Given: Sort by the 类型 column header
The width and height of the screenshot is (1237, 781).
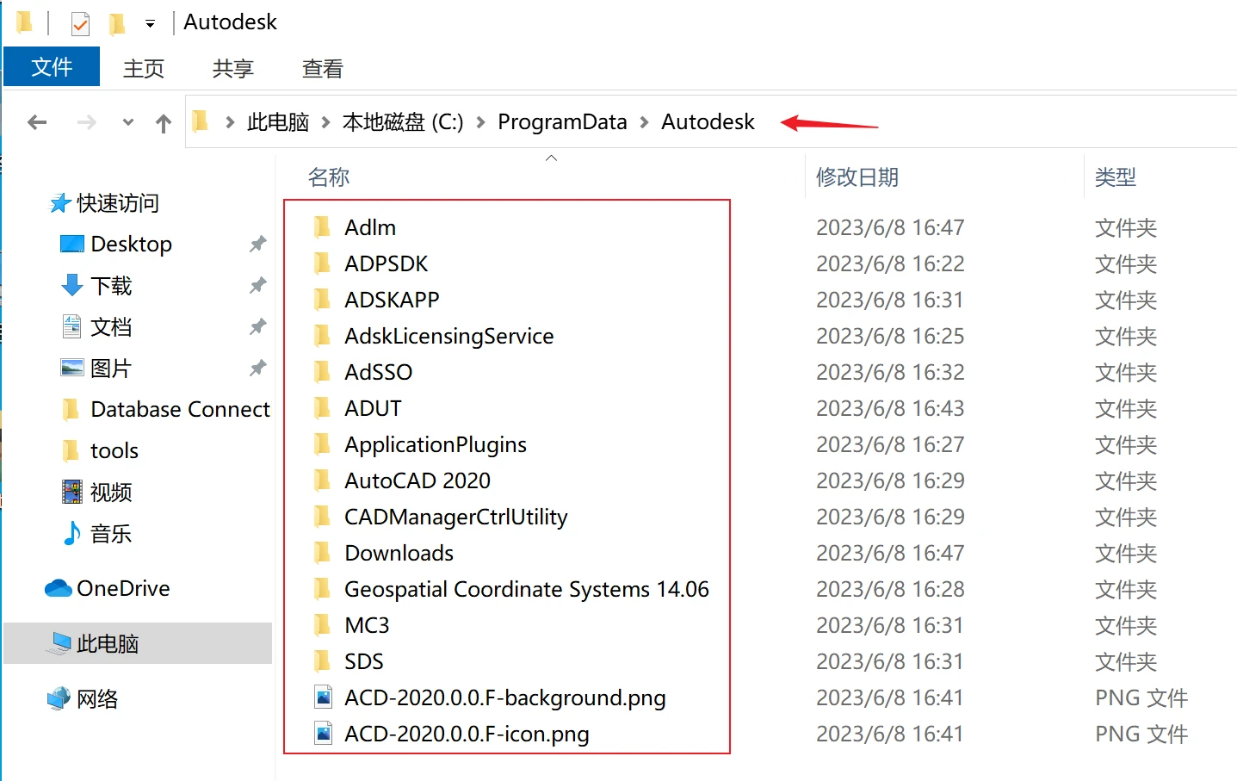Looking at the screenshot, I should [x=1116, y=177].
